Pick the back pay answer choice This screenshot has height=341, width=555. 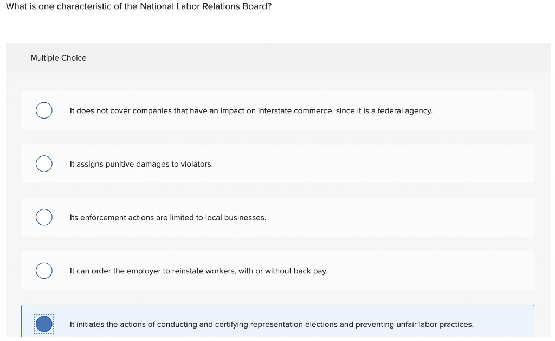click(x=277, y=270)
